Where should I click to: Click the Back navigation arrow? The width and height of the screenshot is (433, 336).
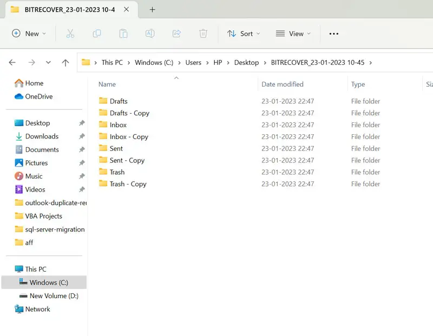point(12,63)
